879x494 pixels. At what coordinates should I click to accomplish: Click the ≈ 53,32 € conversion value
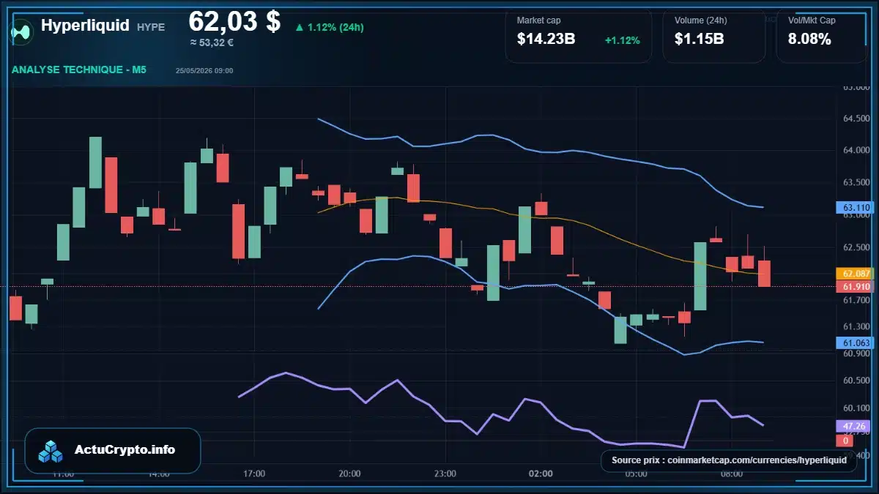click(x=212, y=42)
